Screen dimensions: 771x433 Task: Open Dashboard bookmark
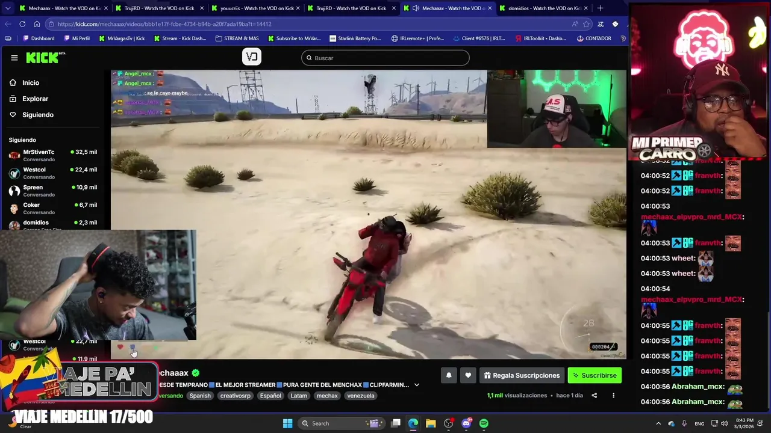point(39,38)
